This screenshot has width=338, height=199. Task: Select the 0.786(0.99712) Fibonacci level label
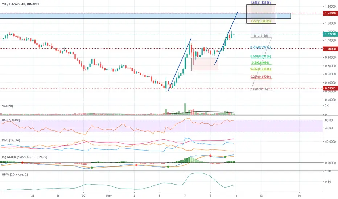pos(260,47)
